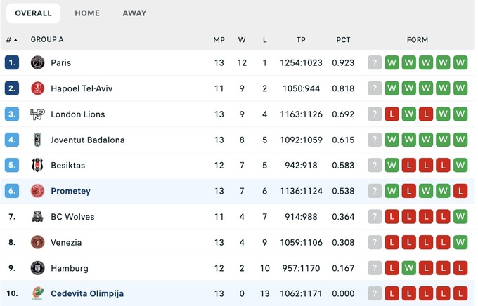
Task: Click the Paris team logo icon
Action: [x=38, y=63]
